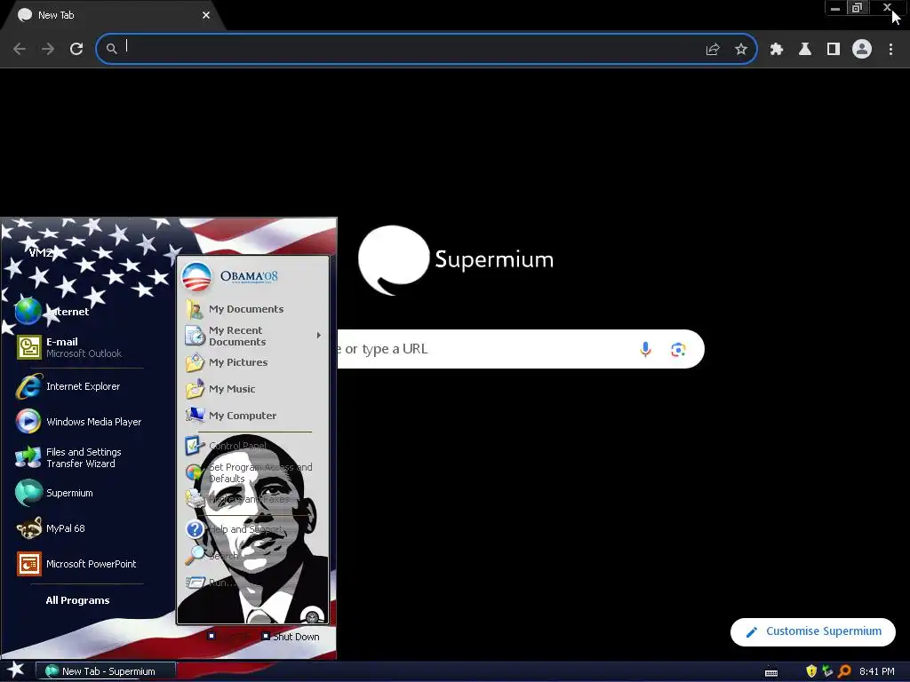Open Printers and Faxes

click(238, 499)
